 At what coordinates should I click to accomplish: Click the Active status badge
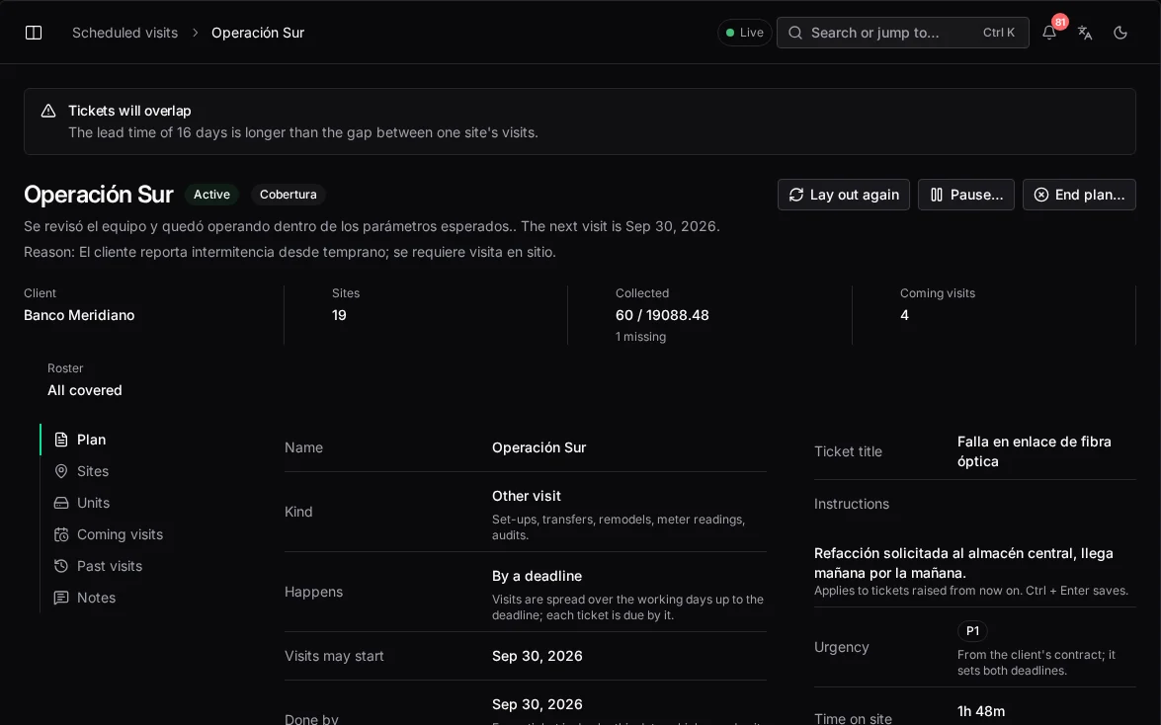coord(211,194)
